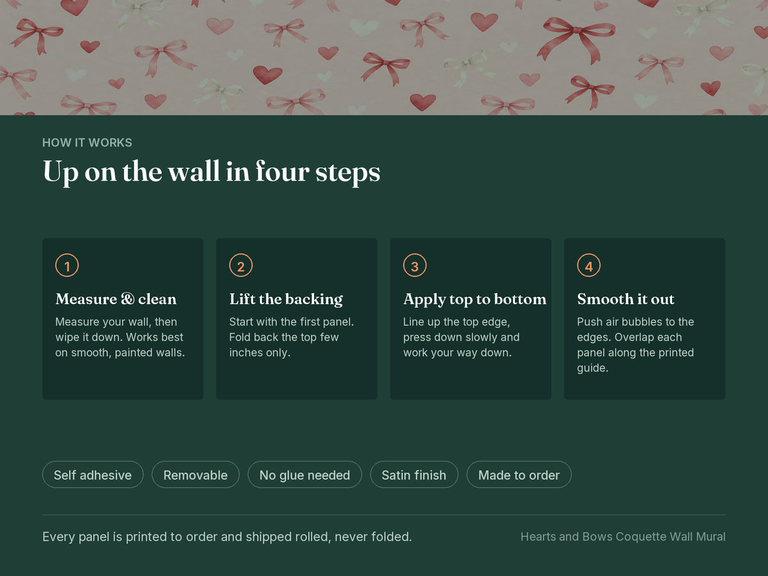Select the Self adhesive pill tag
The width and height of the screenshot is (768, 576).
(93, 475)
